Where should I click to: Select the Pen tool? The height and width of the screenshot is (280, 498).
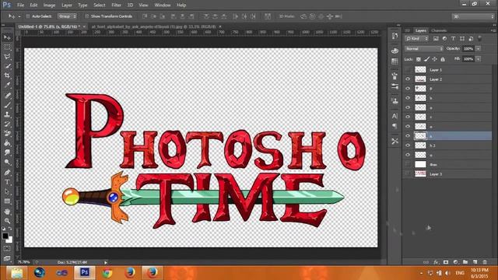pos(7,173)
